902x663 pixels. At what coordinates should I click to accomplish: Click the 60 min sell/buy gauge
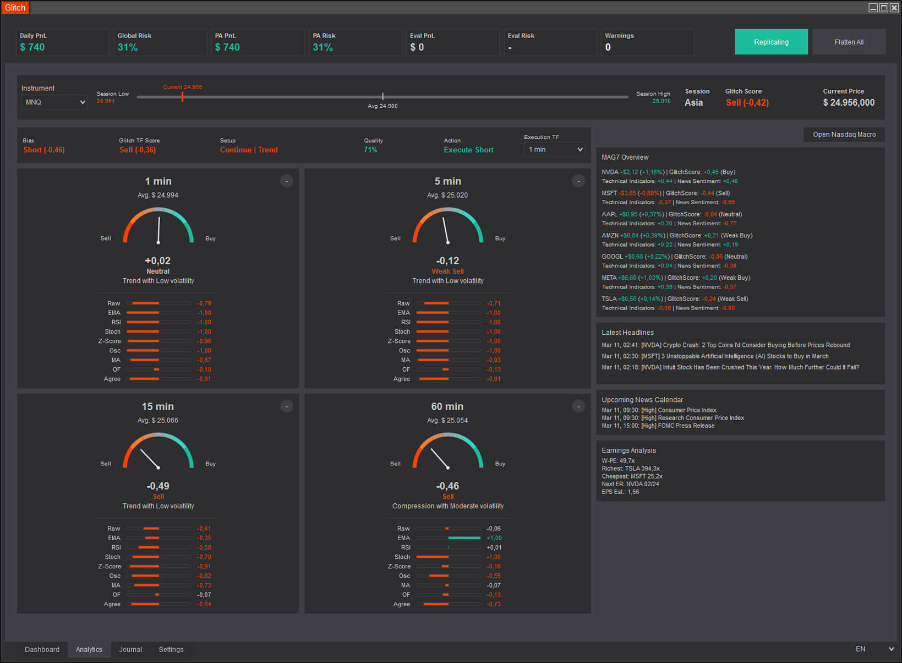click(447, 451)
